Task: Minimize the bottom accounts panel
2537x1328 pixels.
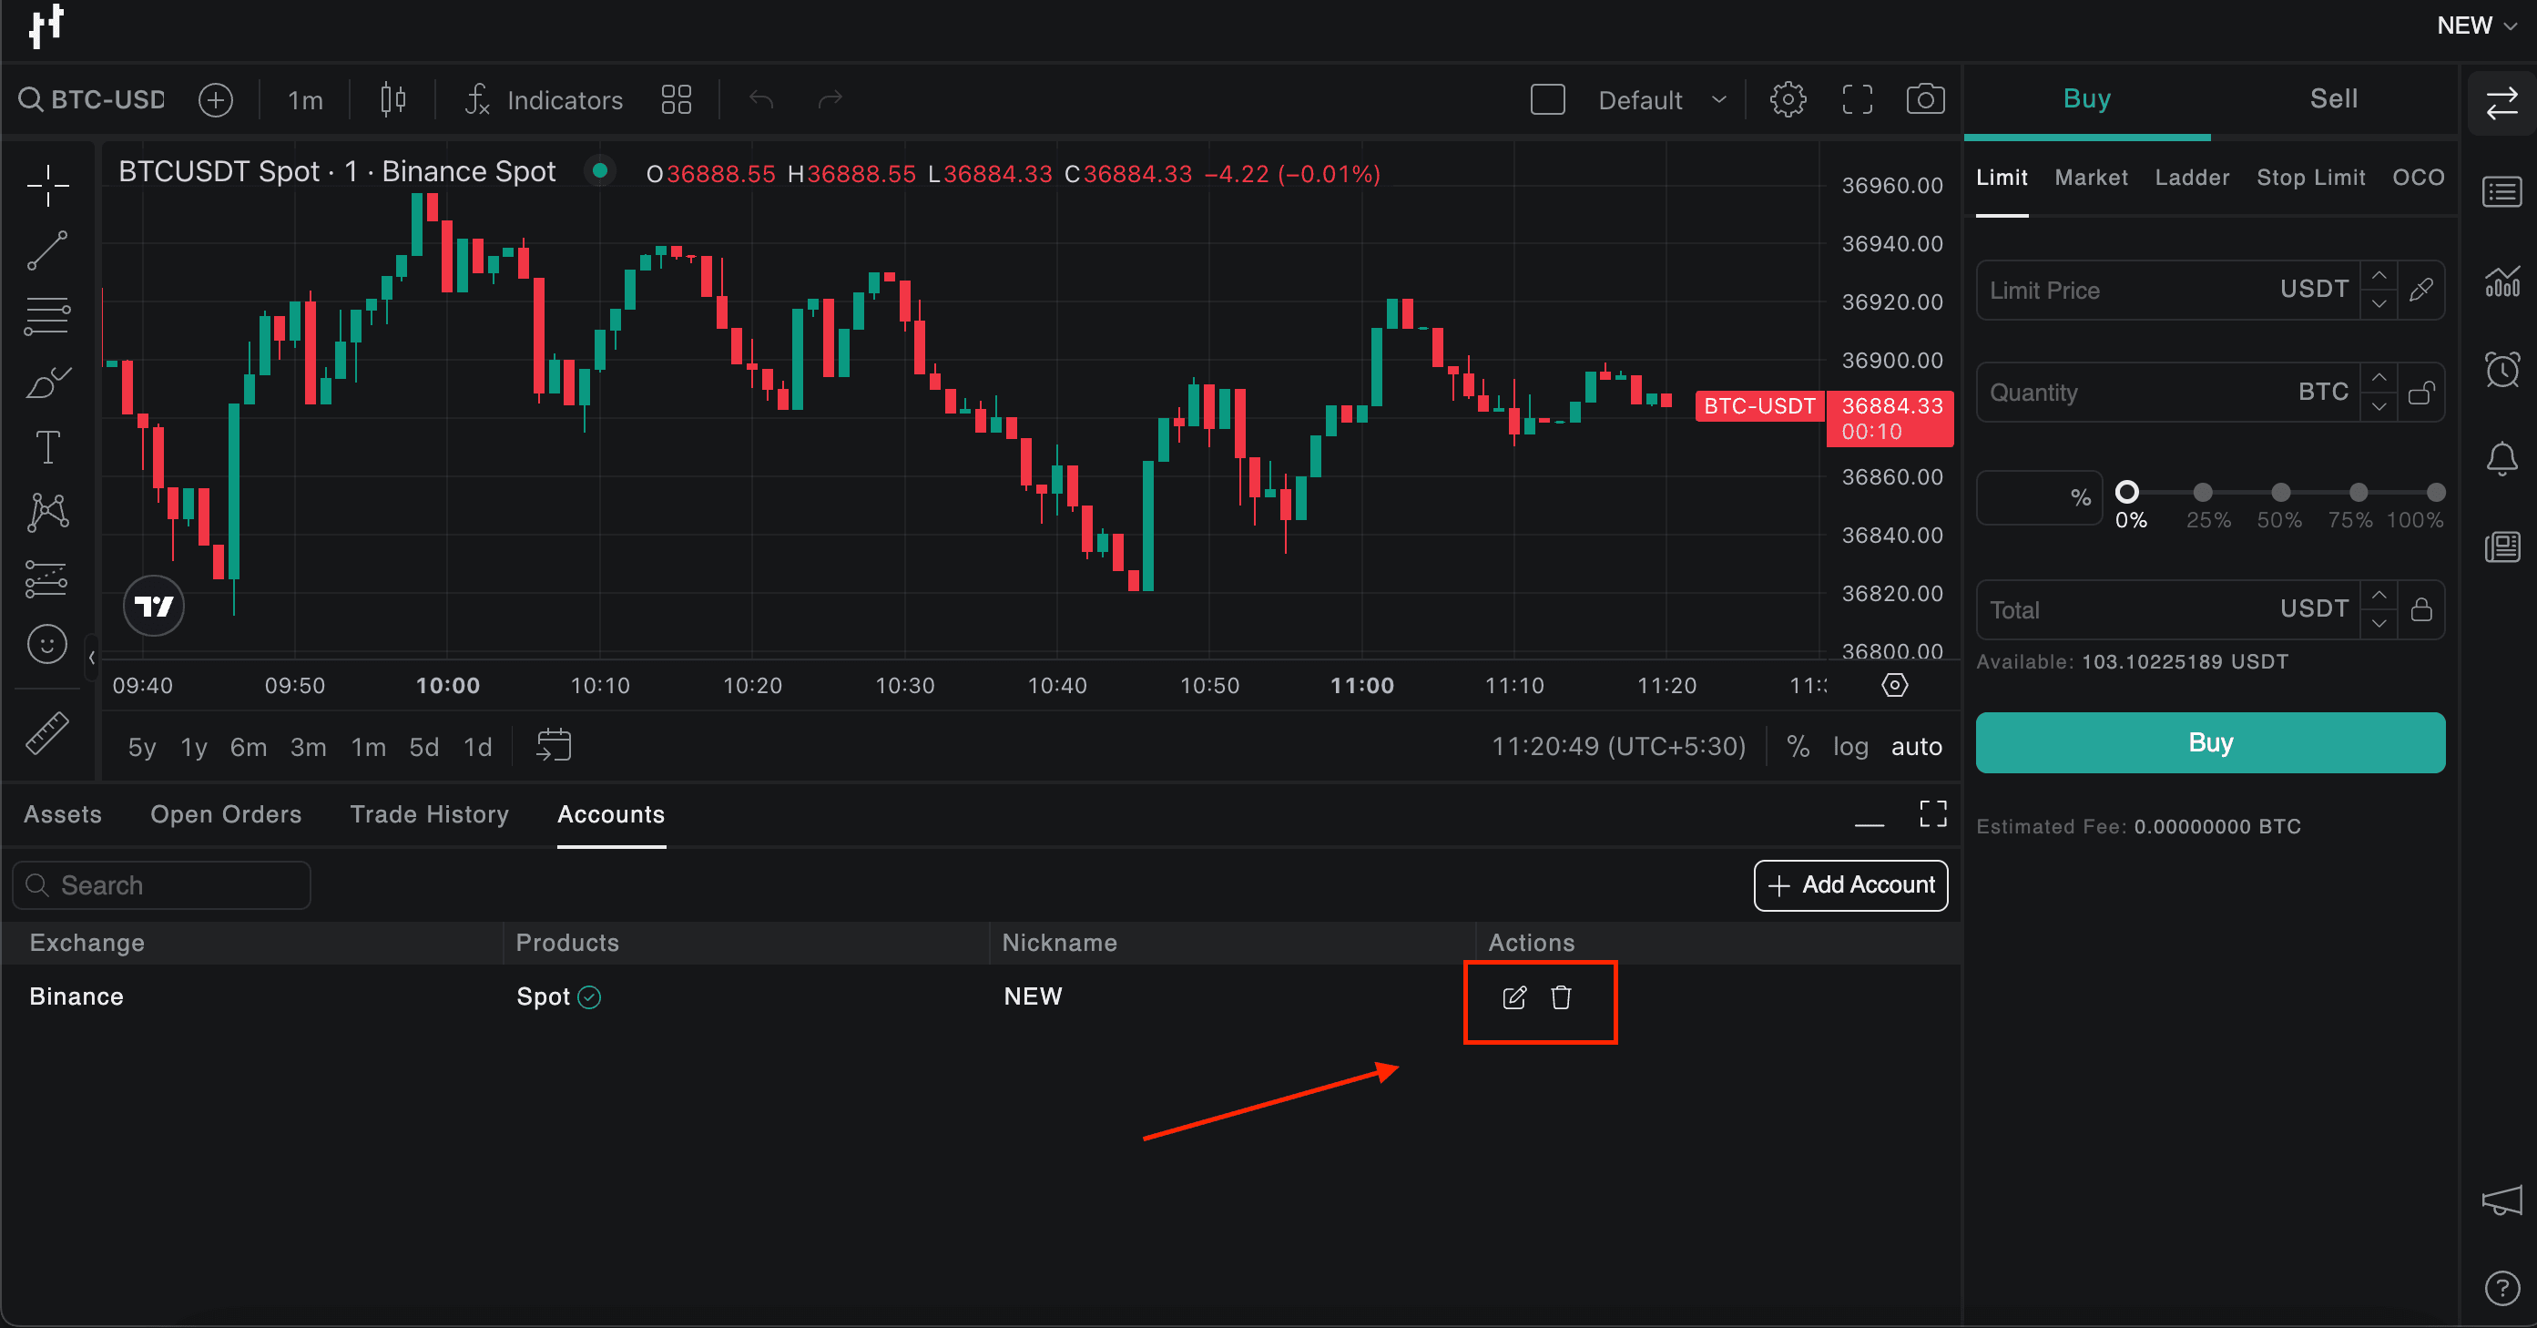Action: coord(1869,824)
